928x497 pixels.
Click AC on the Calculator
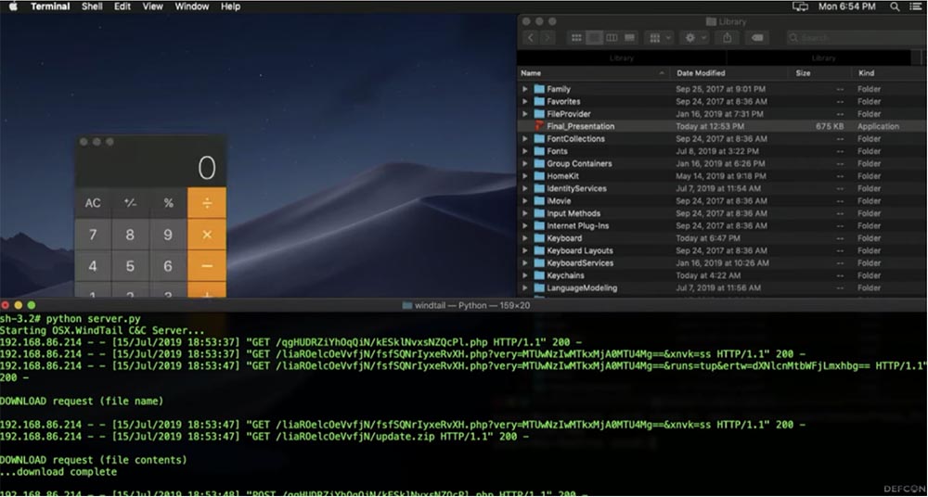coord(93,203)
